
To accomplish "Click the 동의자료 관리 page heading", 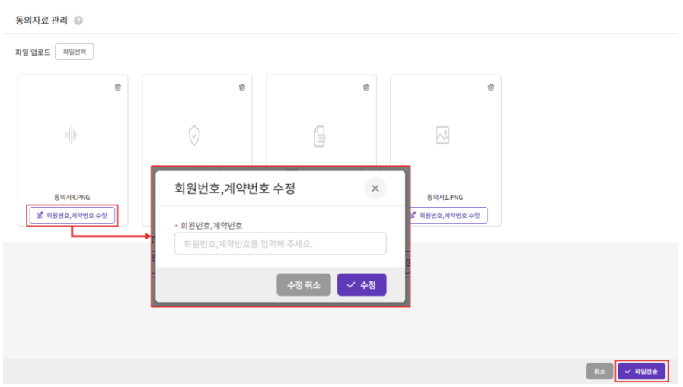I will (41, 21).
